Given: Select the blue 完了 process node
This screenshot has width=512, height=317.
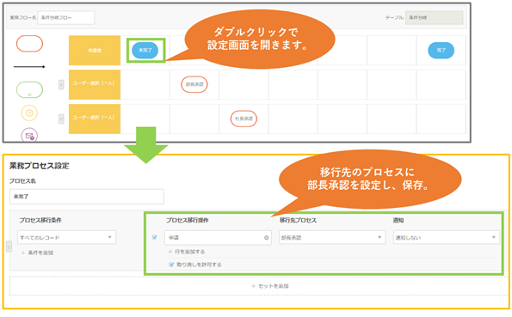Looking at the screenshot, I should point(441,50).
